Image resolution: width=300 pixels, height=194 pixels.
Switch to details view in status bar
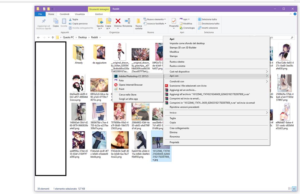[290, 189]
